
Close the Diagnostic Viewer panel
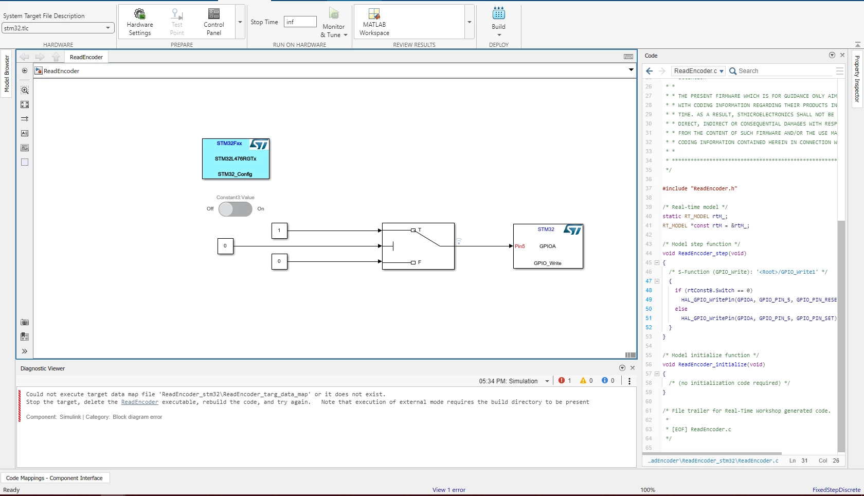click(633, 368)
